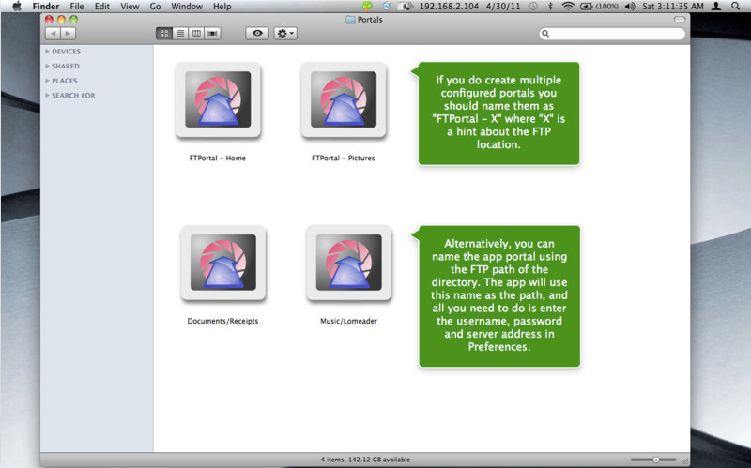Click the alarm clock icon in menu bar

387,7
